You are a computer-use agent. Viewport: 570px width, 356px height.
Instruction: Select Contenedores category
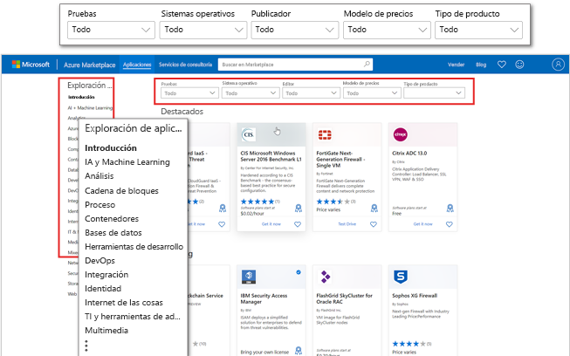coord(112,219)
